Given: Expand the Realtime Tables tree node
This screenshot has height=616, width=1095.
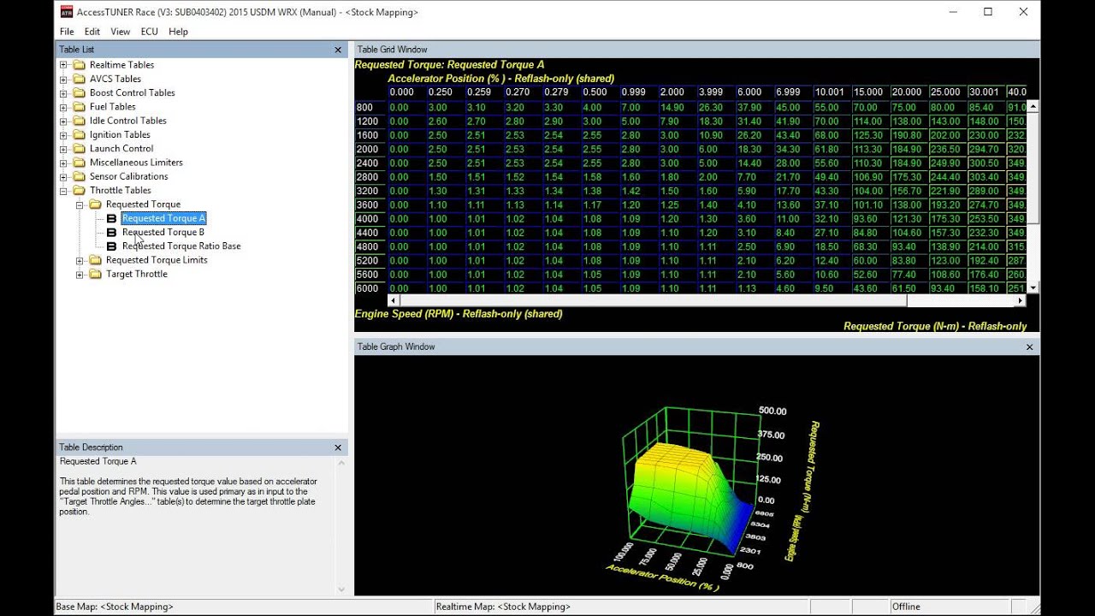Looking at the screenshot, I should 63,65.
